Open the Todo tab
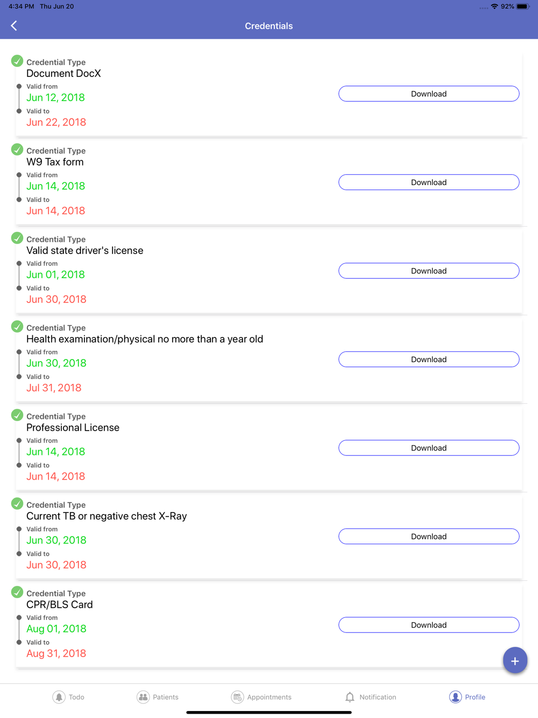Image resolution: width=538 pixels, height=718 pixels. (x=68, y=697)
